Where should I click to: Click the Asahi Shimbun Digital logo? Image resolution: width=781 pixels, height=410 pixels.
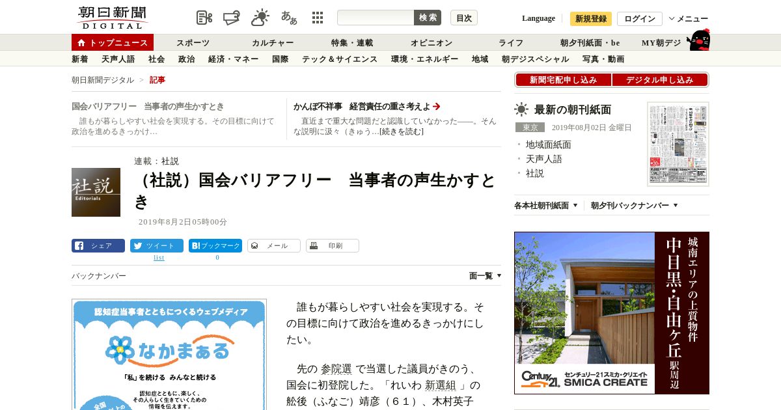pos(112,18)
